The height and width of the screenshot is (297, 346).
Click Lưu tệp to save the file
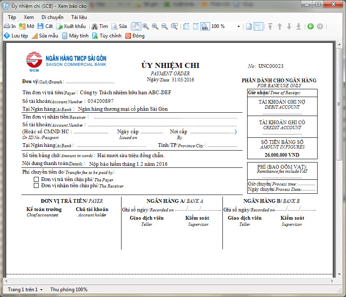(16, 36)
